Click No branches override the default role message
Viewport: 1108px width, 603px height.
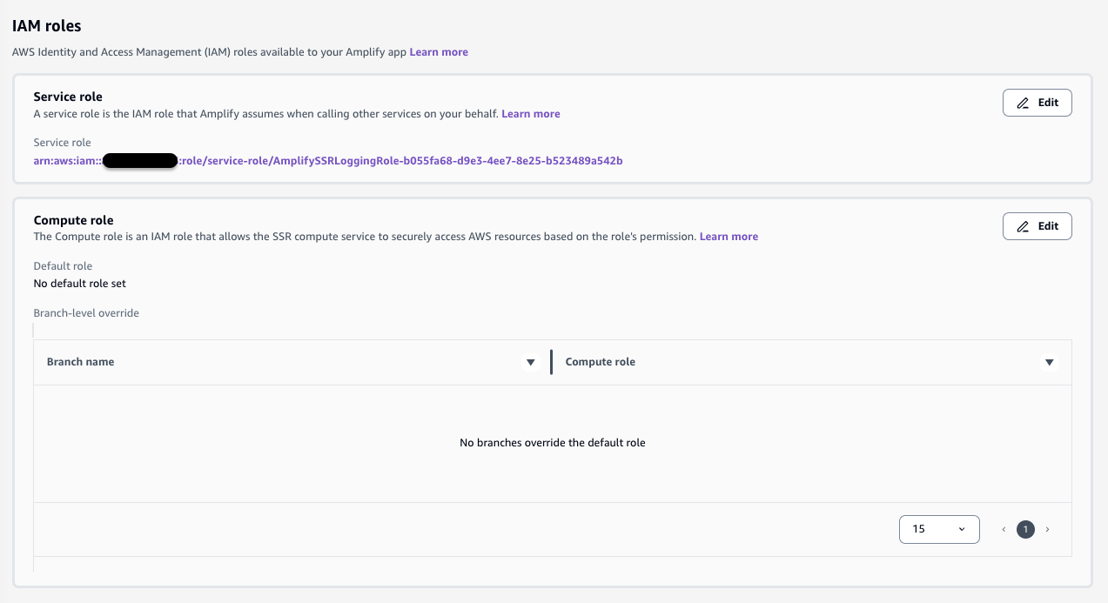[x=552, y=442]
